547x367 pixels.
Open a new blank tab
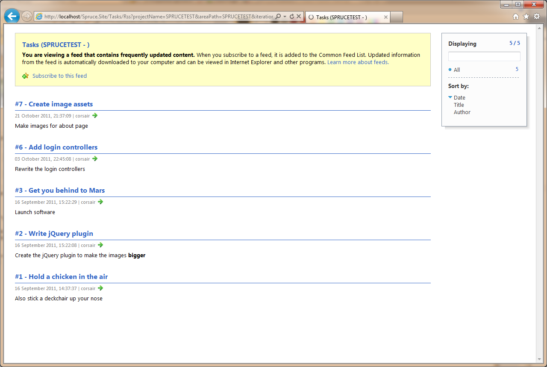pos(397,17)
